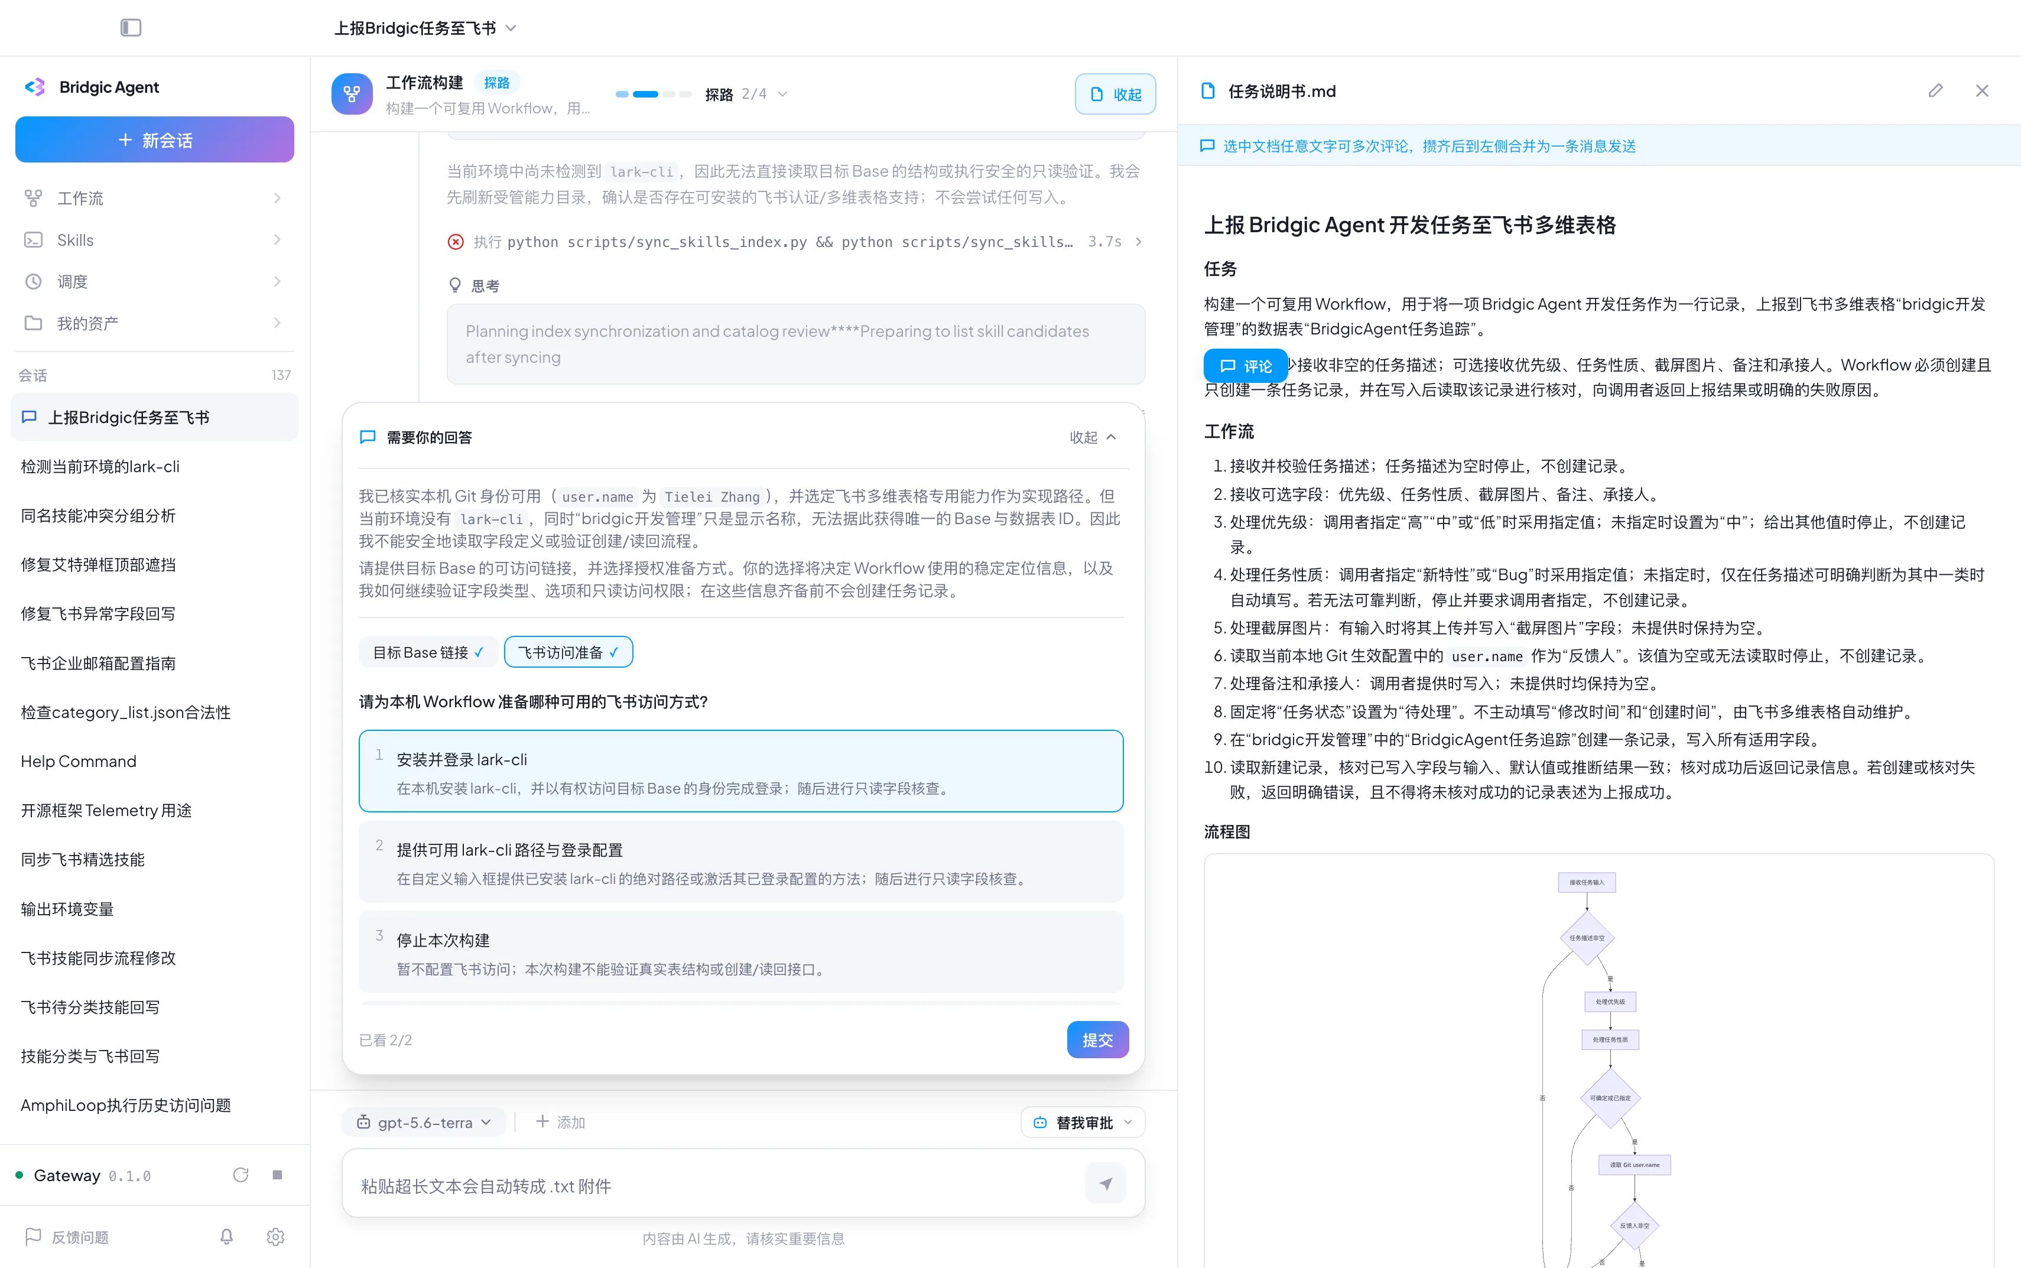Expand the Skills chevron arrow
Screen dimensions: 2021x1268
(x=278, y=240)
